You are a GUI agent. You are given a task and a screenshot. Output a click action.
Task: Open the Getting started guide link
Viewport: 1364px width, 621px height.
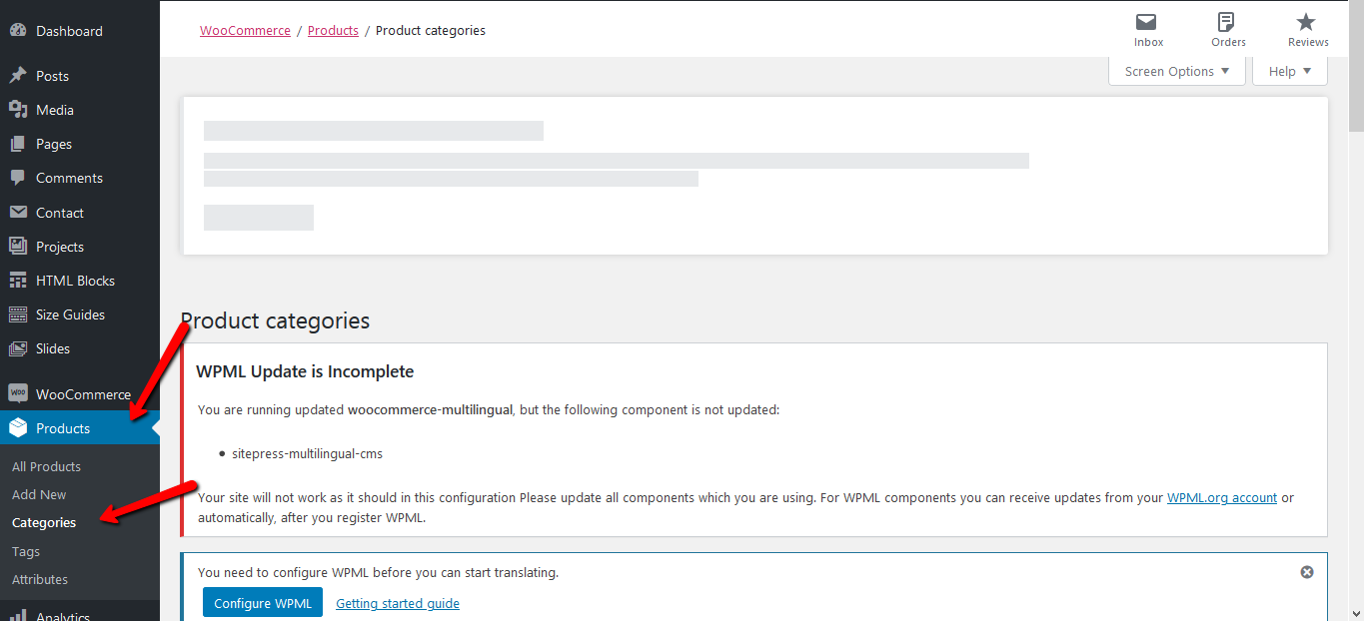pyautogui.click(x=398, y=603)
